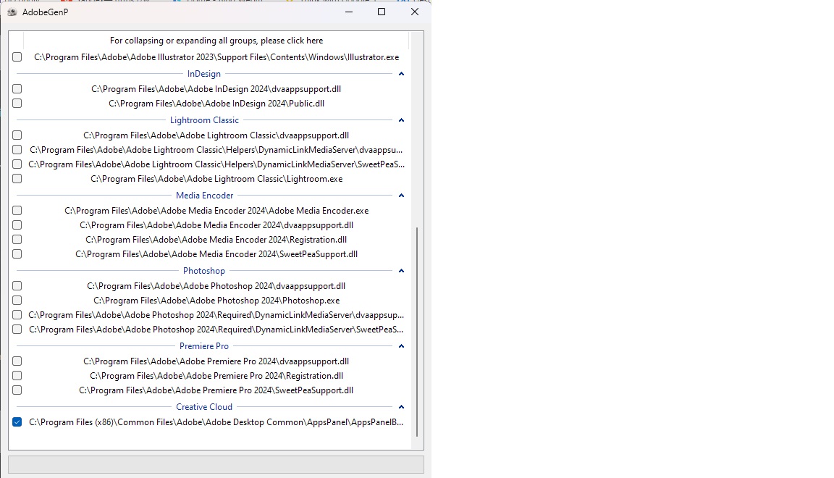The image size is (834, 478).
Task: Select InDesign 2024\Public.dll path row
Action: [x=216, y=104]
